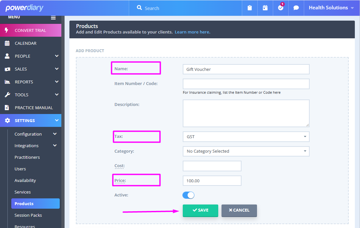Click the Search box in top bar
The width and height of the screenshot is (360, 228).
point(186,8)
